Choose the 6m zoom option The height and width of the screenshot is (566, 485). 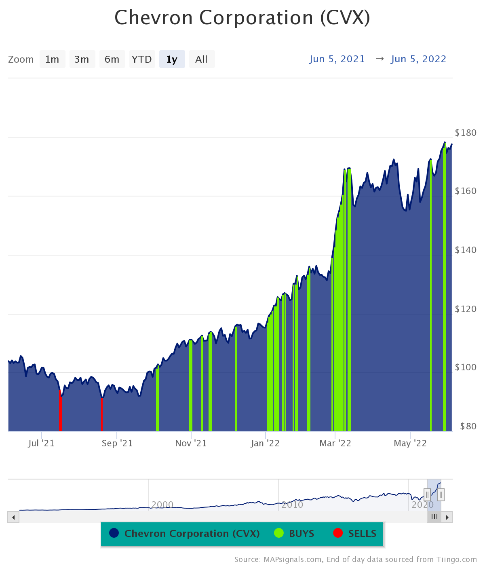tap(112, 59)
